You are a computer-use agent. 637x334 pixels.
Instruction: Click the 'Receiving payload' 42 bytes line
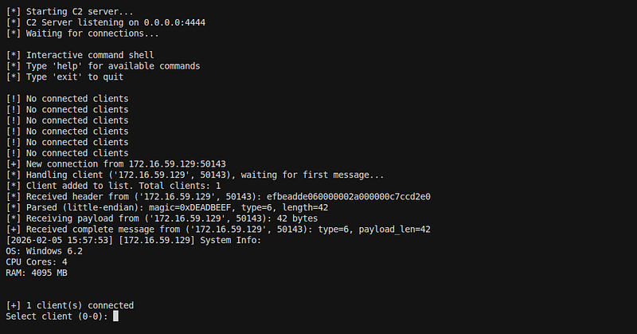click(x=162, y=219)
